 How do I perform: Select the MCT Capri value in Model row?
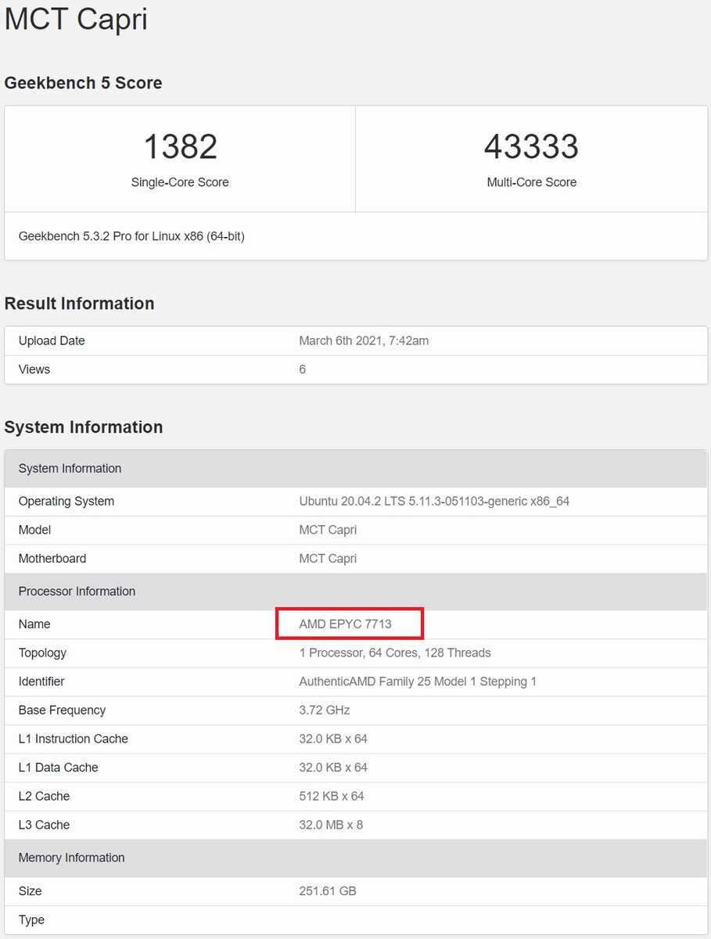(328, 530)
